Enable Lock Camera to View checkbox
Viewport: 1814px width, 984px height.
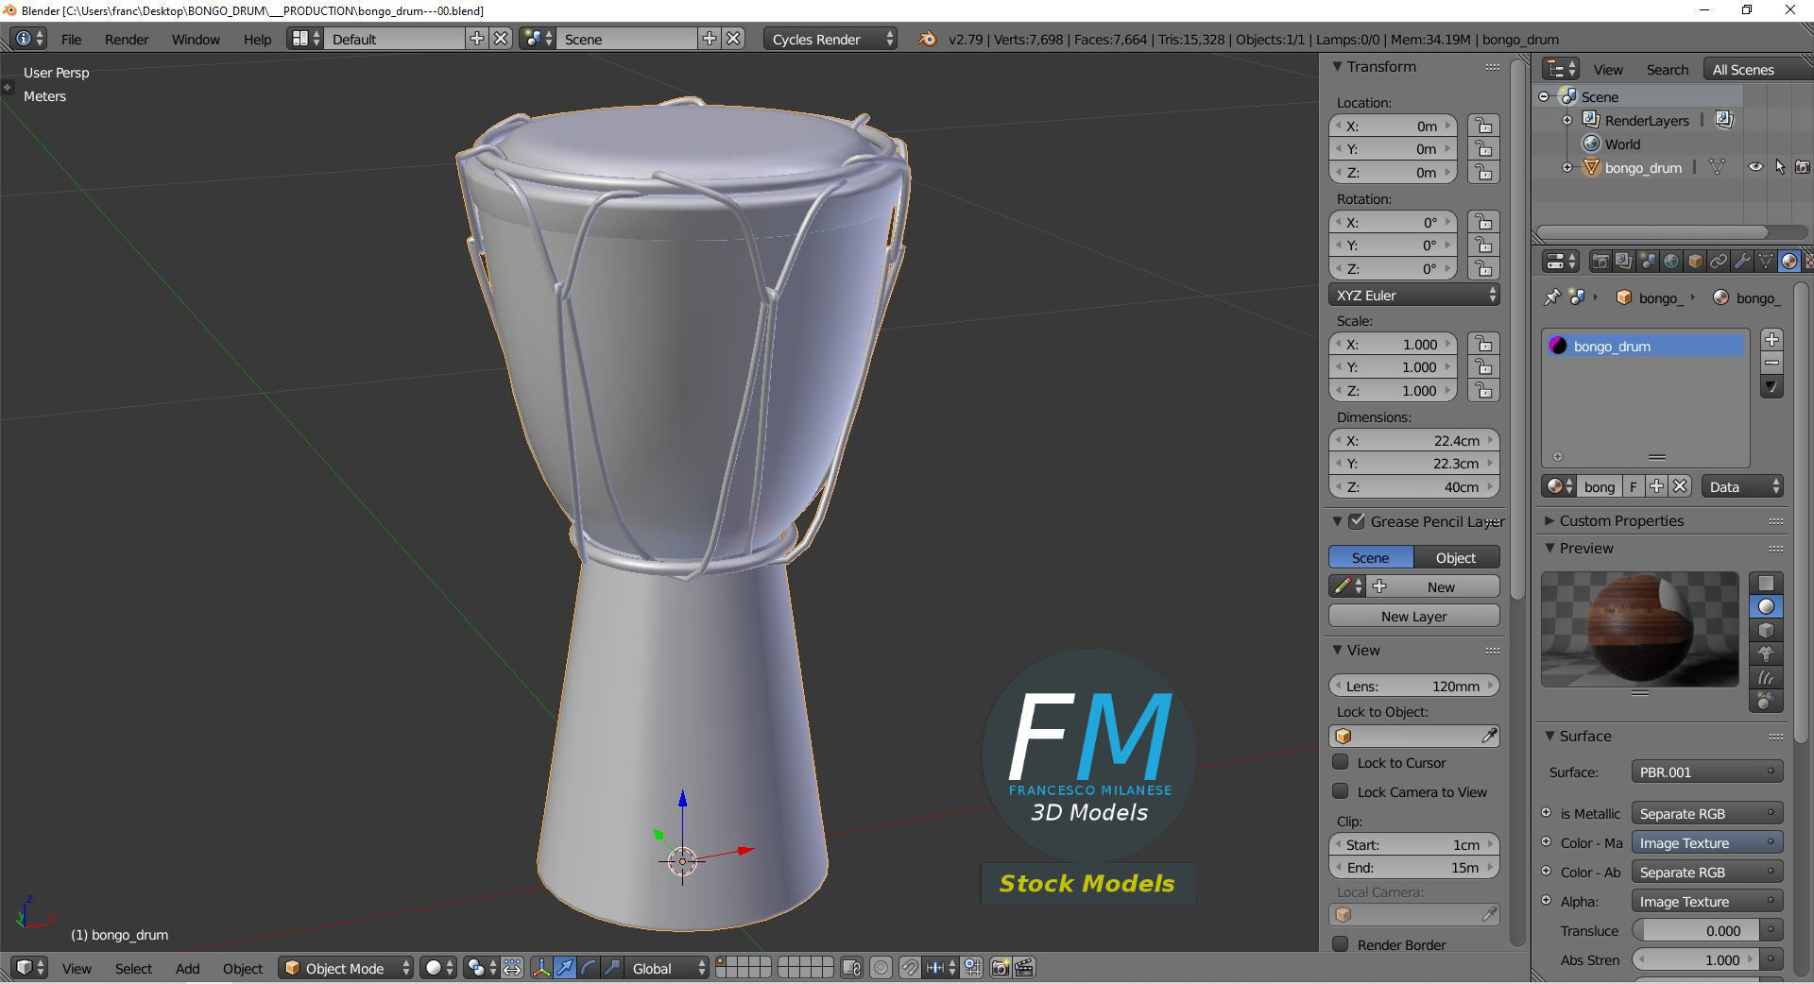coord(1340,791)
